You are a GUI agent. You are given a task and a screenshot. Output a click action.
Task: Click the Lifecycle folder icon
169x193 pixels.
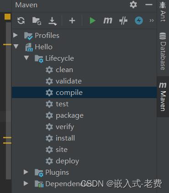pyautogui.click(x=39, y=59)
